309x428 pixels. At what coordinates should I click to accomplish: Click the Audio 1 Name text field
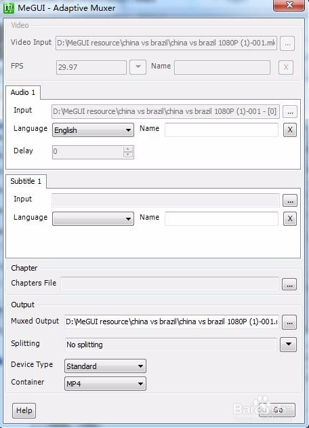click(222, 130)
